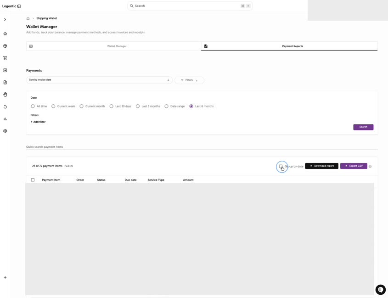Click the import arrow icon in sidebar
This screenshot has height=298, width=388.
tap(5, 70)
